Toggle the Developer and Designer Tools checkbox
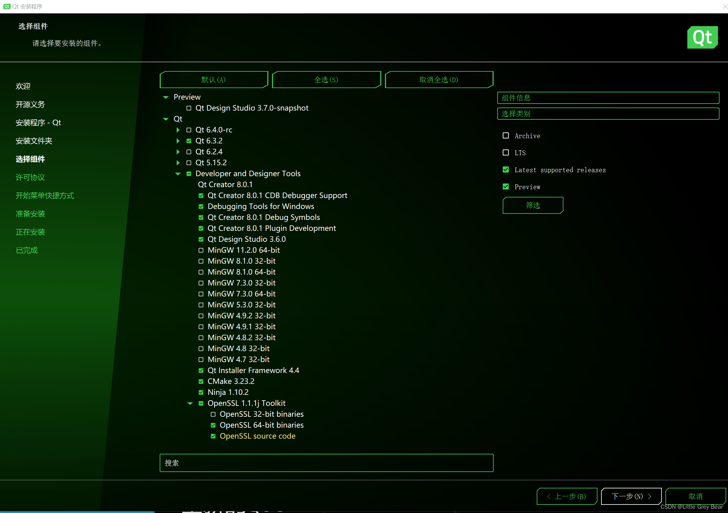Viewport: 728px width, 513px height. tap(189, 174)
